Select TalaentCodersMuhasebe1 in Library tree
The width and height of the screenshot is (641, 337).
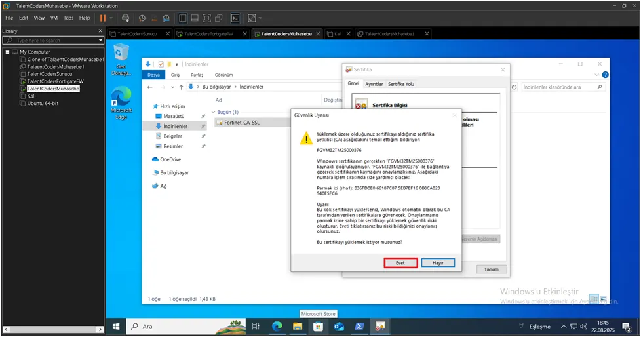point(56,67)
